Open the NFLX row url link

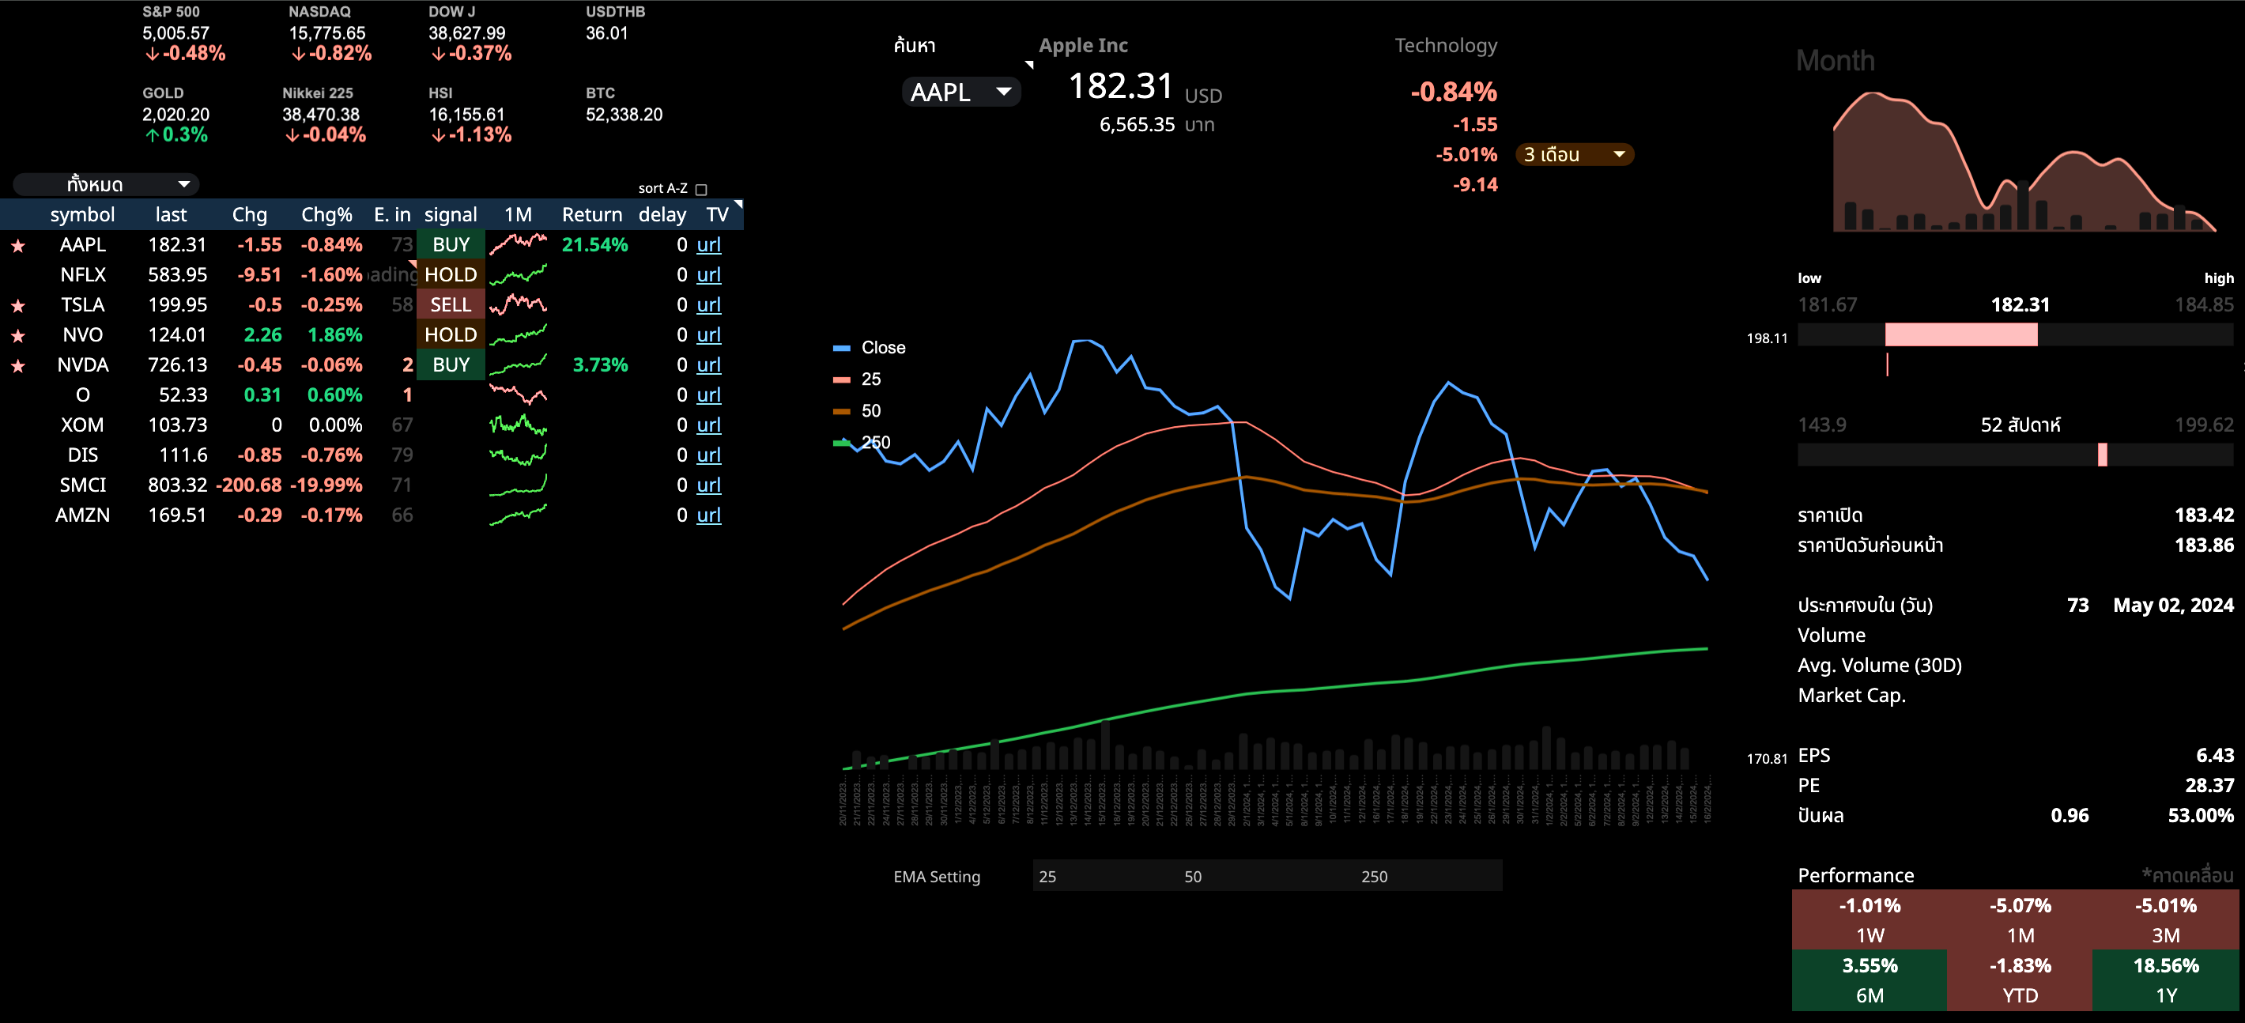point(708,274)
